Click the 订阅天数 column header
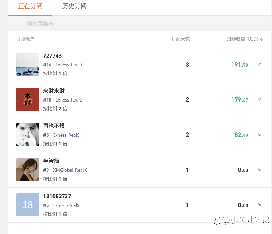The height and width of the screenshot is (234, 272). [x=180, y=39]
